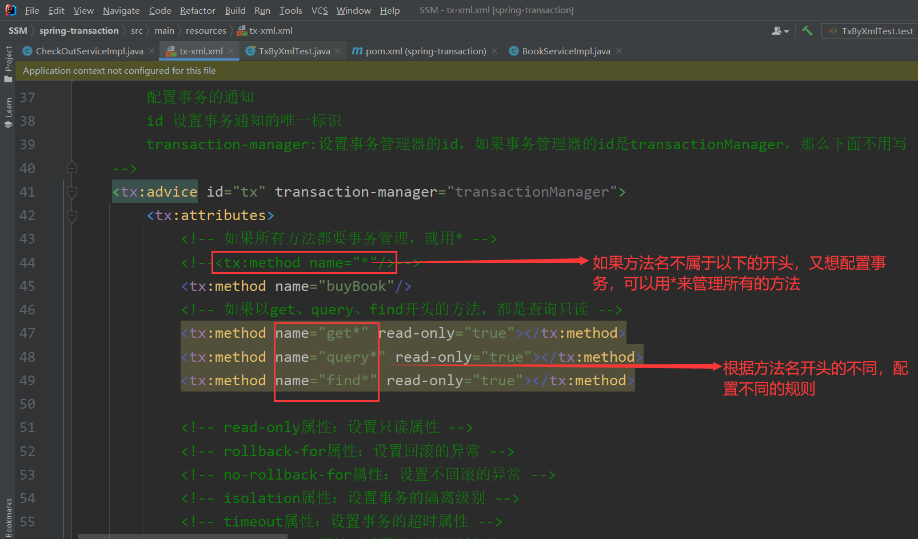This screenshot has height=539, width=918.
Task: Open the View menu
Action: [83, 10]
